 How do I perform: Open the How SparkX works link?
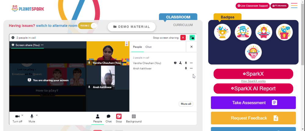pyautogui.click(x=253, y=81)
